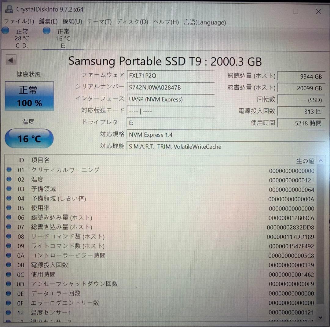Select the C: D: disk tab showing 28 °C
Image resolution: width=330 pixels, height=327 pixels.
click(21, 38)
